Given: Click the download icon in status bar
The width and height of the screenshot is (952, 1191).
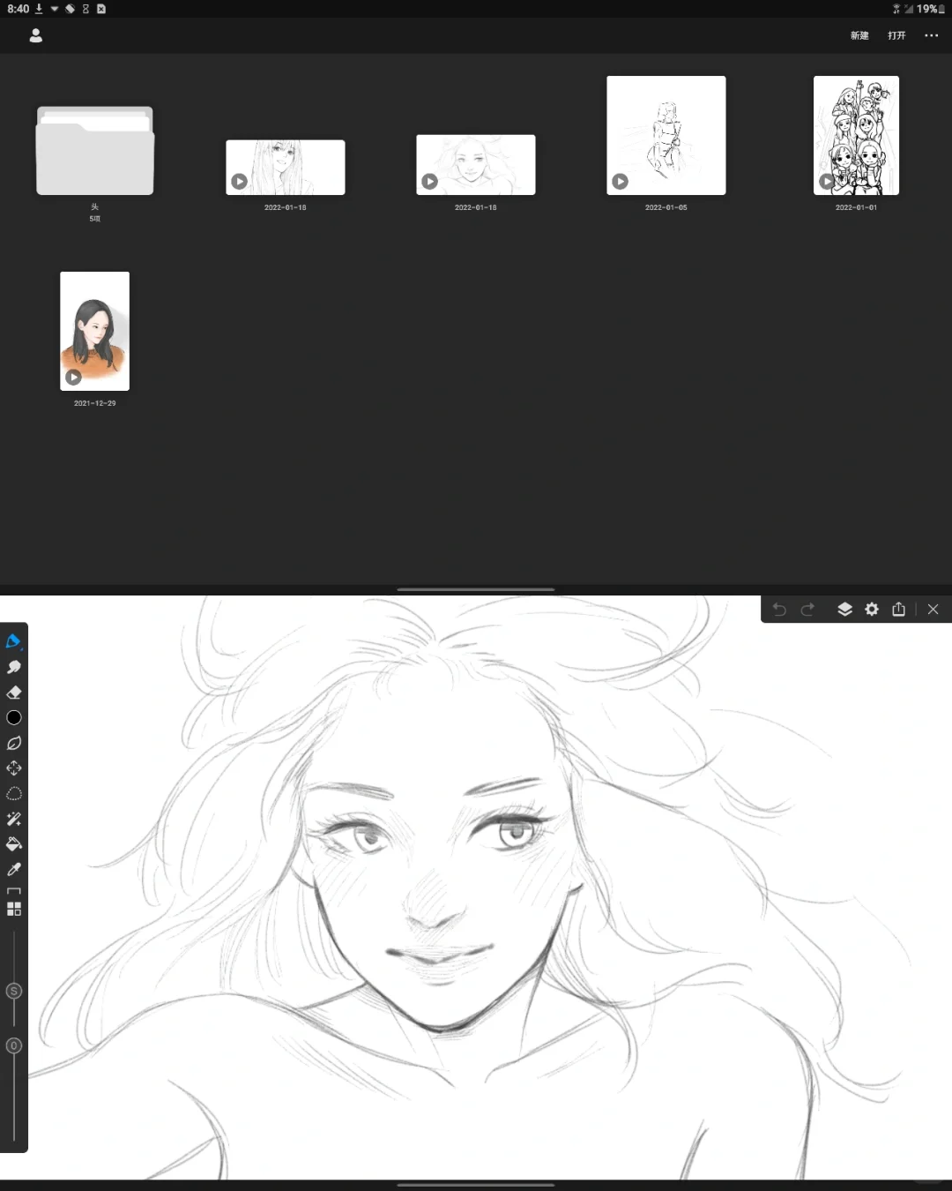Looking at the screenshot, I should coord(39,9).
